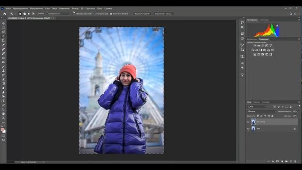Uncheck the Вычитание объекта checkbox
The image size is (302, 170).
pos(111,14)
